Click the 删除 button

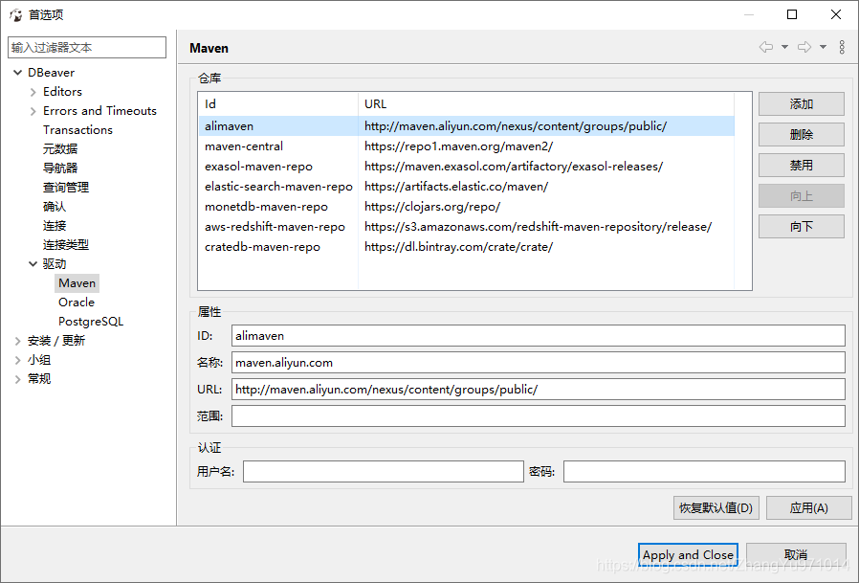[x=801, y=135]
